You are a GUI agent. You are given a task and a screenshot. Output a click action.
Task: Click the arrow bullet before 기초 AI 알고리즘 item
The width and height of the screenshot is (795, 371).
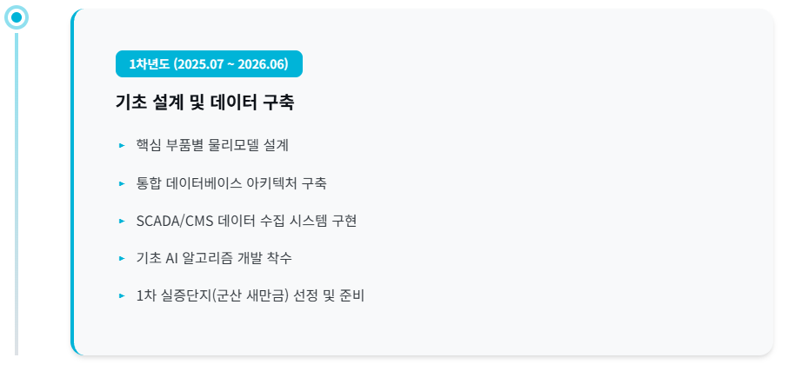pos(122,258)
